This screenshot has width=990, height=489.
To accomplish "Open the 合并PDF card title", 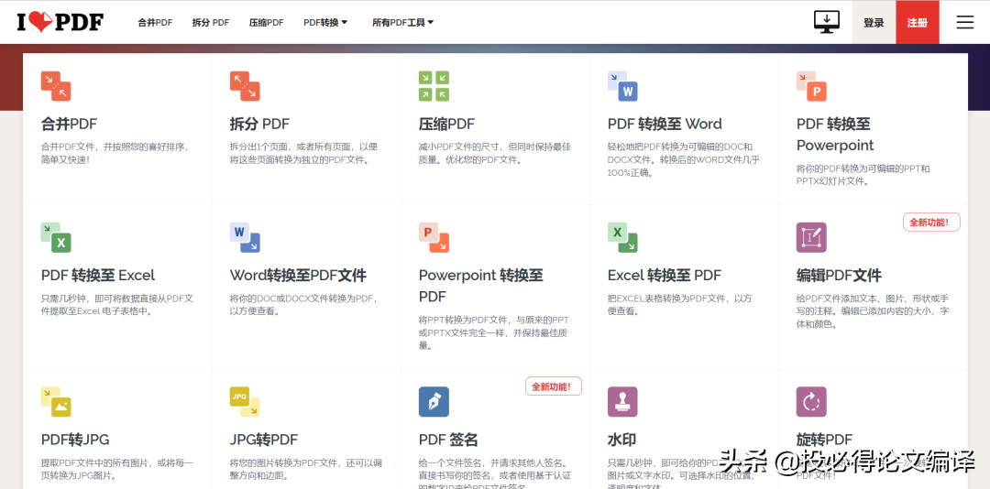I will [x=70, y=124].
